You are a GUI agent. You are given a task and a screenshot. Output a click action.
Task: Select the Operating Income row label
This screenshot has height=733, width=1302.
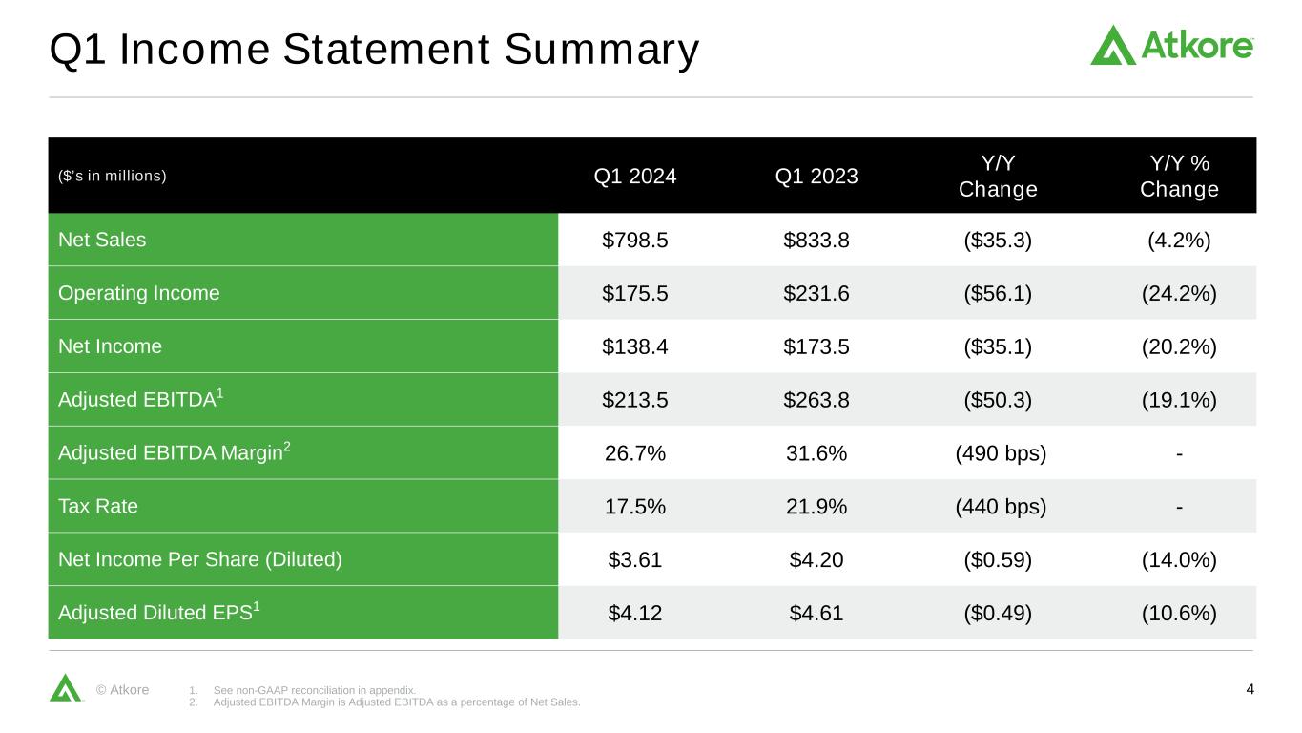(138, 293)
